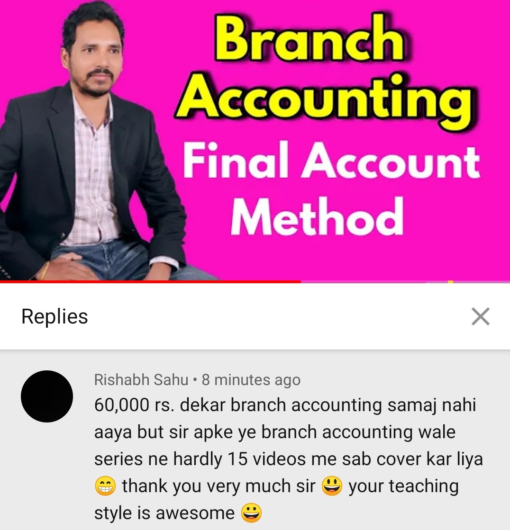Open Rishabh Sahu's black profile avatar

click(x=47, y=396)
